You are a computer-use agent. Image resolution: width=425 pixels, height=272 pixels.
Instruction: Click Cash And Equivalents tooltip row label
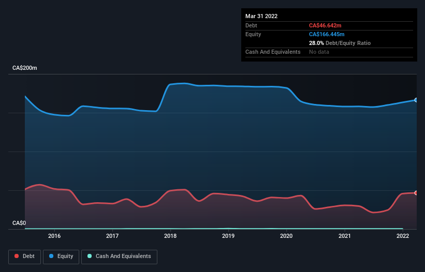pyautogui.click(x=273, y=52)
